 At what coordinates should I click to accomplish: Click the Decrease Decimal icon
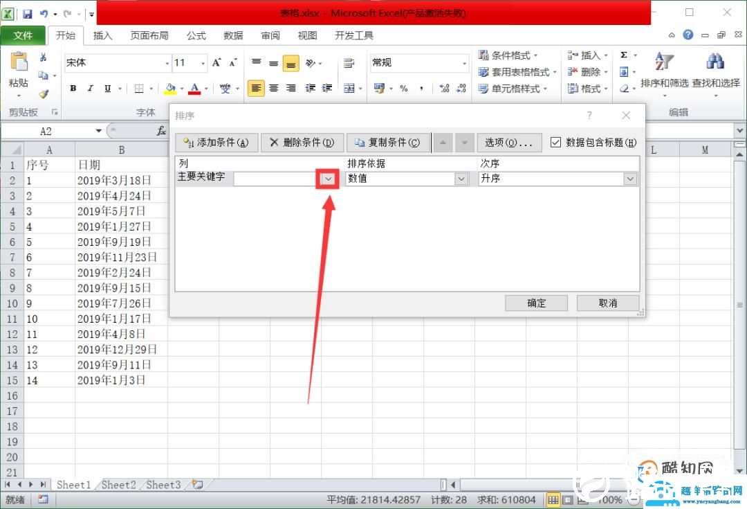(x=461, y=88)
